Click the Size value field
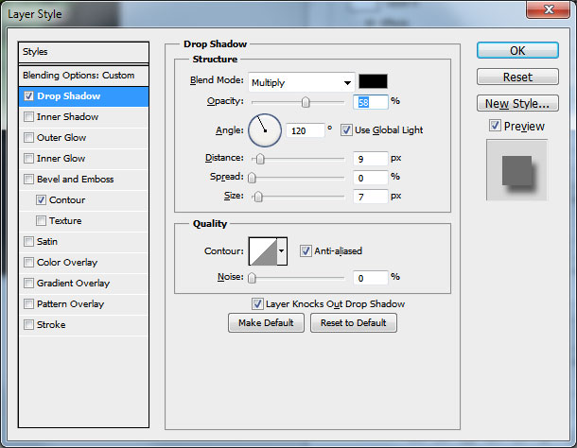 tap(370, 197)
